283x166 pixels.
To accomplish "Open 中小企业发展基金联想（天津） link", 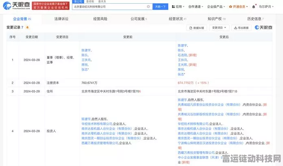I will (198, 157).
